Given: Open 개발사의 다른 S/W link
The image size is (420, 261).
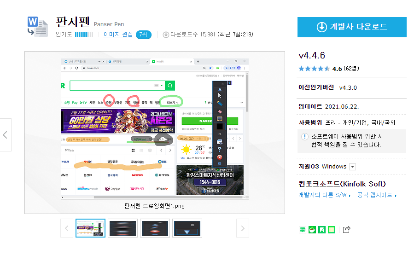Looking at the screenshot, I should coord(324,195).
